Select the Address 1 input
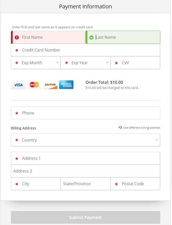Image resolution: width=172 pixels, height=225 pixels. [86, 158]
